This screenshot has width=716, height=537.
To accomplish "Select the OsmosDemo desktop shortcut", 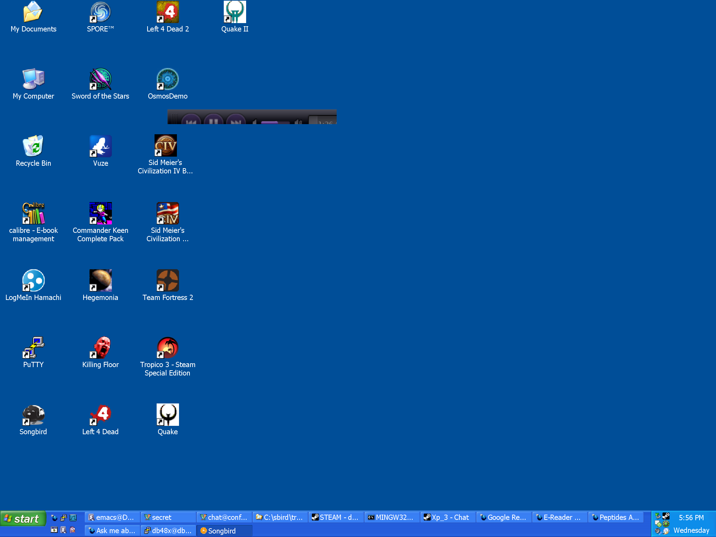I will tap(167, 84).
